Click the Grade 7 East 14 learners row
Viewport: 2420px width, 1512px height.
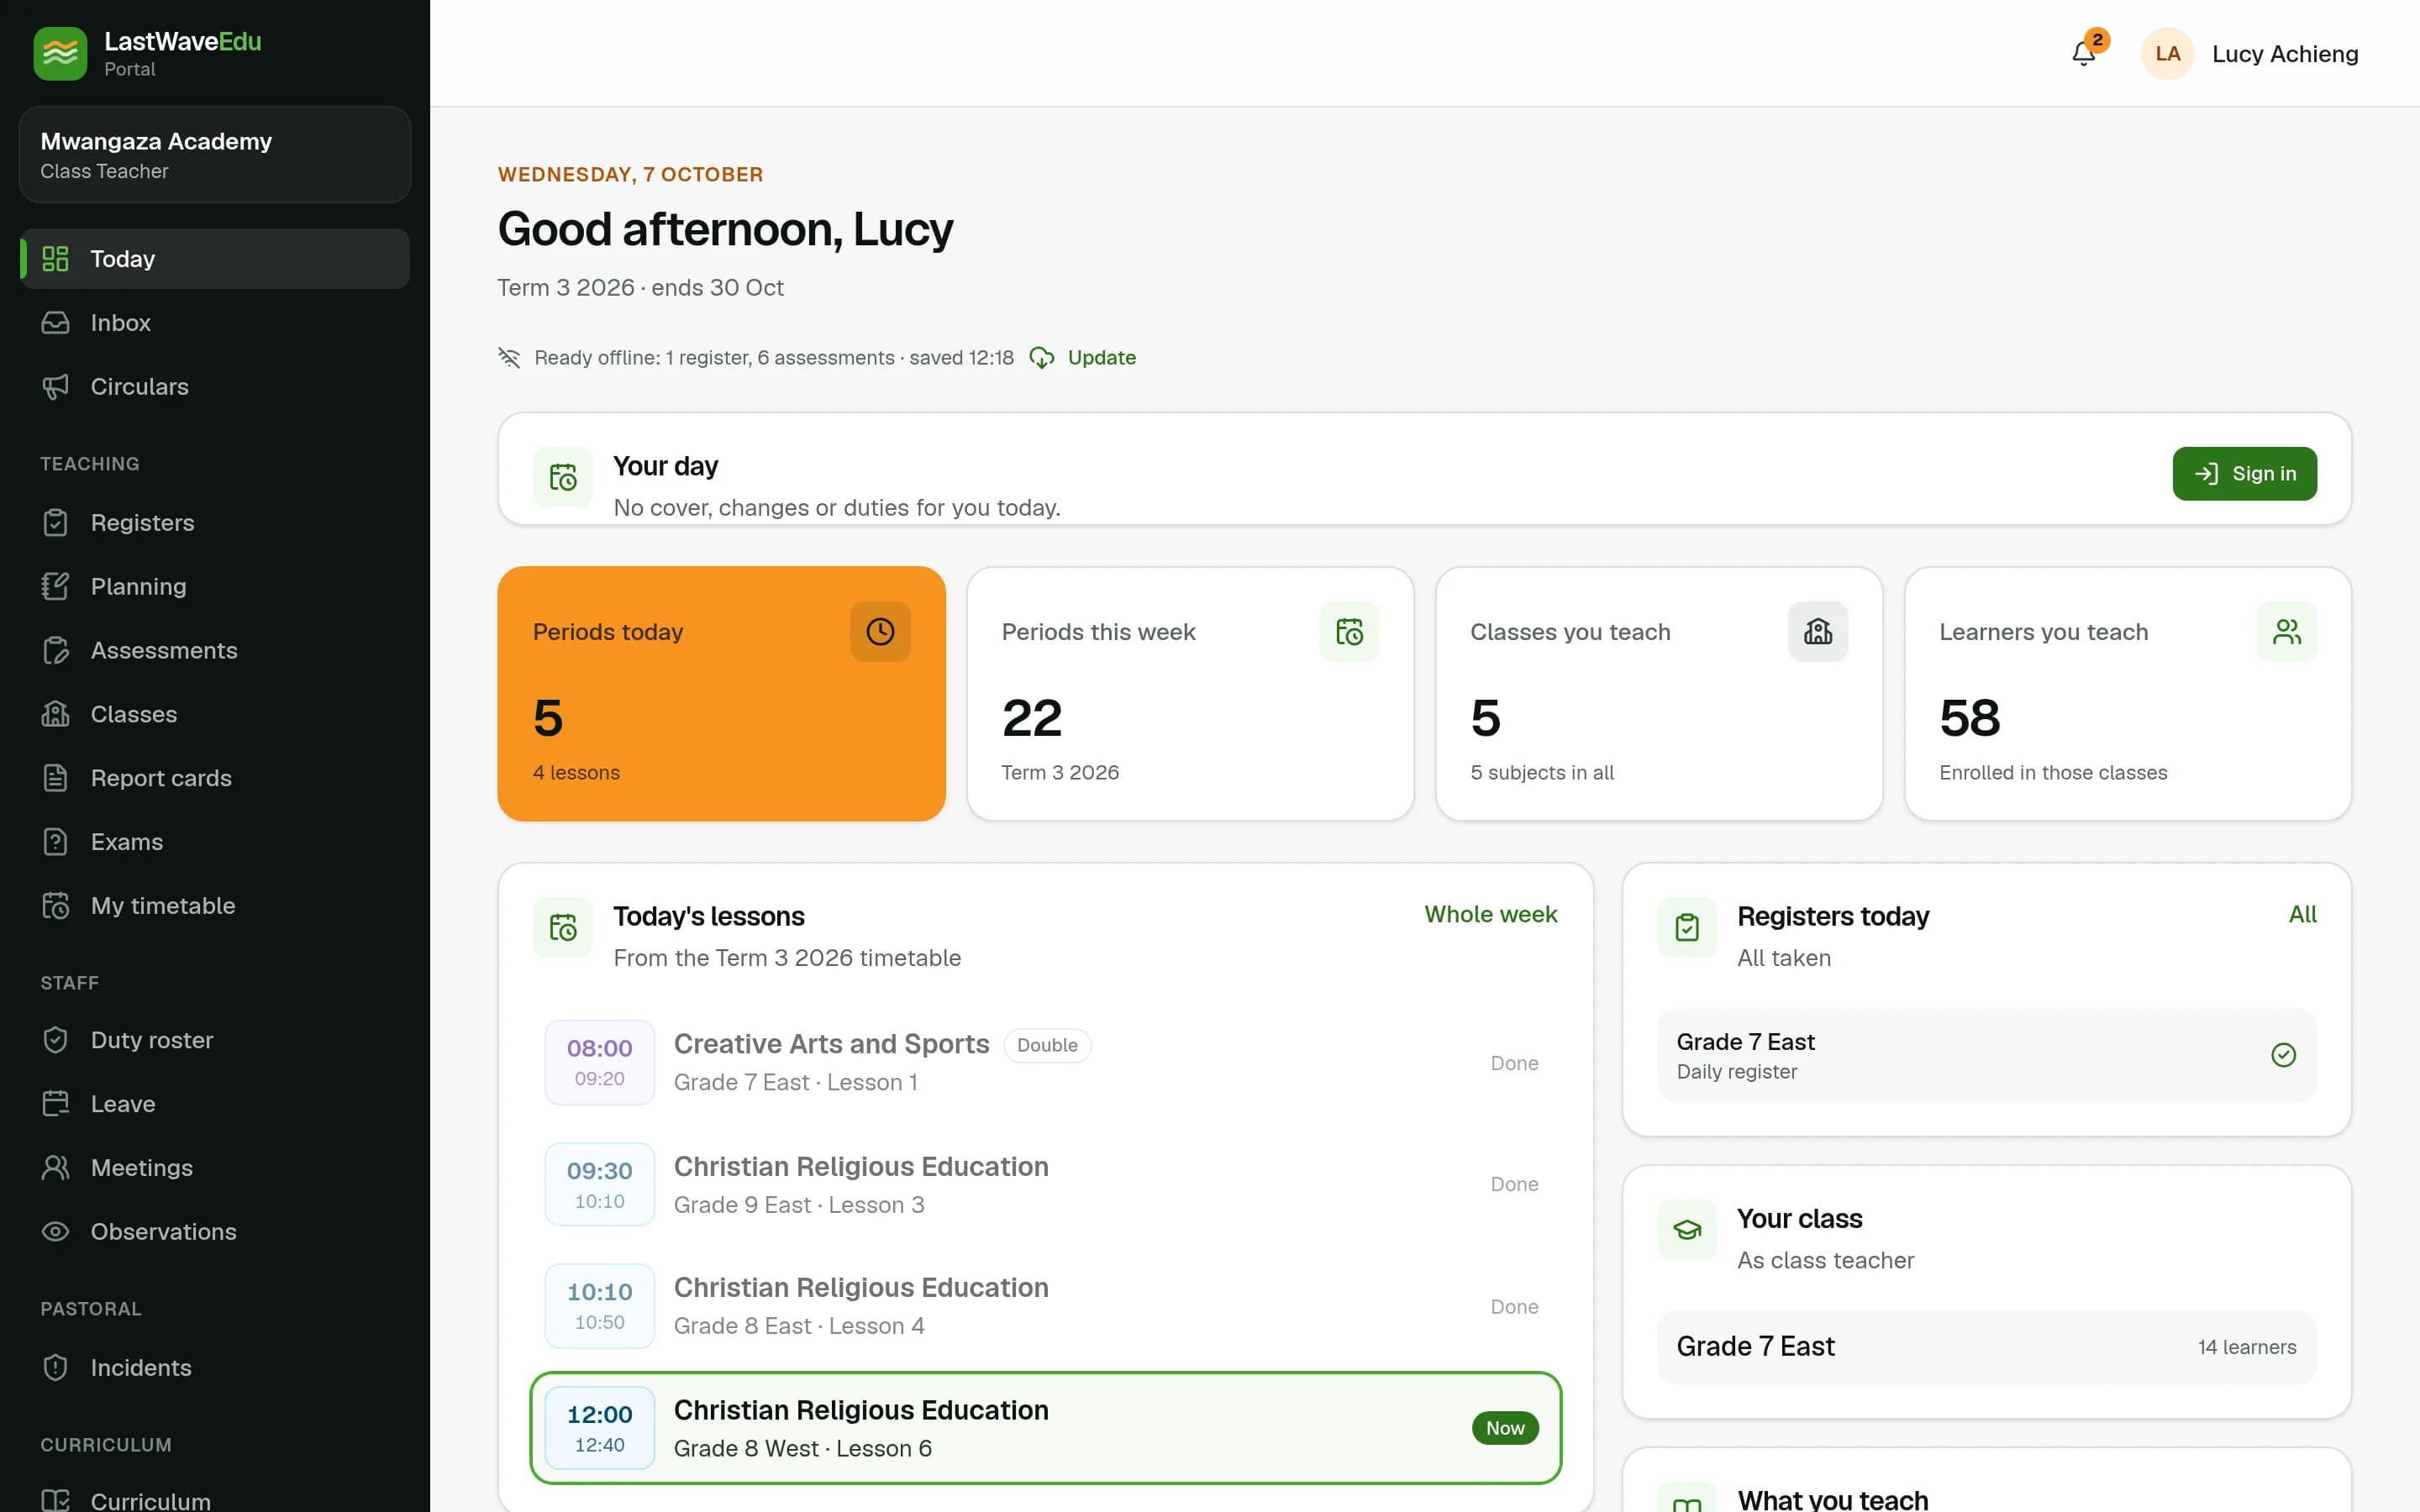point(1986,1347)
